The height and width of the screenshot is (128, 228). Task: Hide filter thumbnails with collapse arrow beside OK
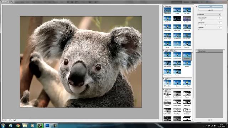coord(196,6)
